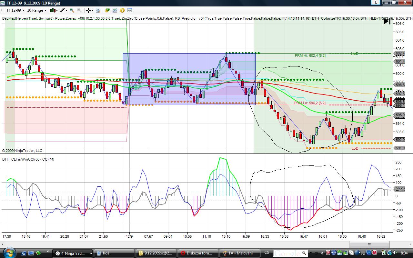
Task: Open the Diskuzní fórum taskbar button
Action: (198, 253)
